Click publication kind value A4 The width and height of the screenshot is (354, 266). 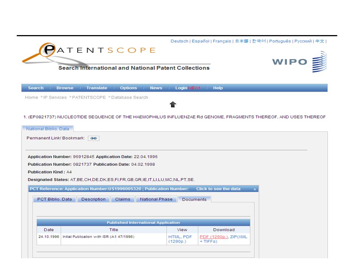[69, 172]
